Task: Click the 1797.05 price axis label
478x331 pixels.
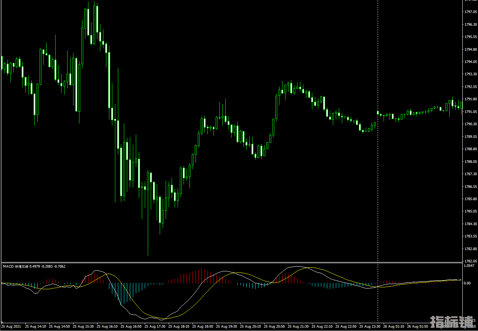Action: click(x=470, y=12)
